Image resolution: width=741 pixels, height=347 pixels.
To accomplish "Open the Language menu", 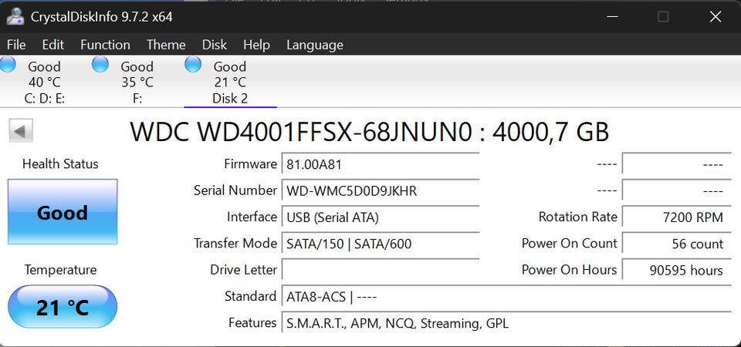I will pos(315,45).
